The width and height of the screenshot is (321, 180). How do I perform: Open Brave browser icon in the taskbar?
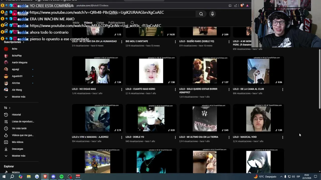[x=45, y=176]
